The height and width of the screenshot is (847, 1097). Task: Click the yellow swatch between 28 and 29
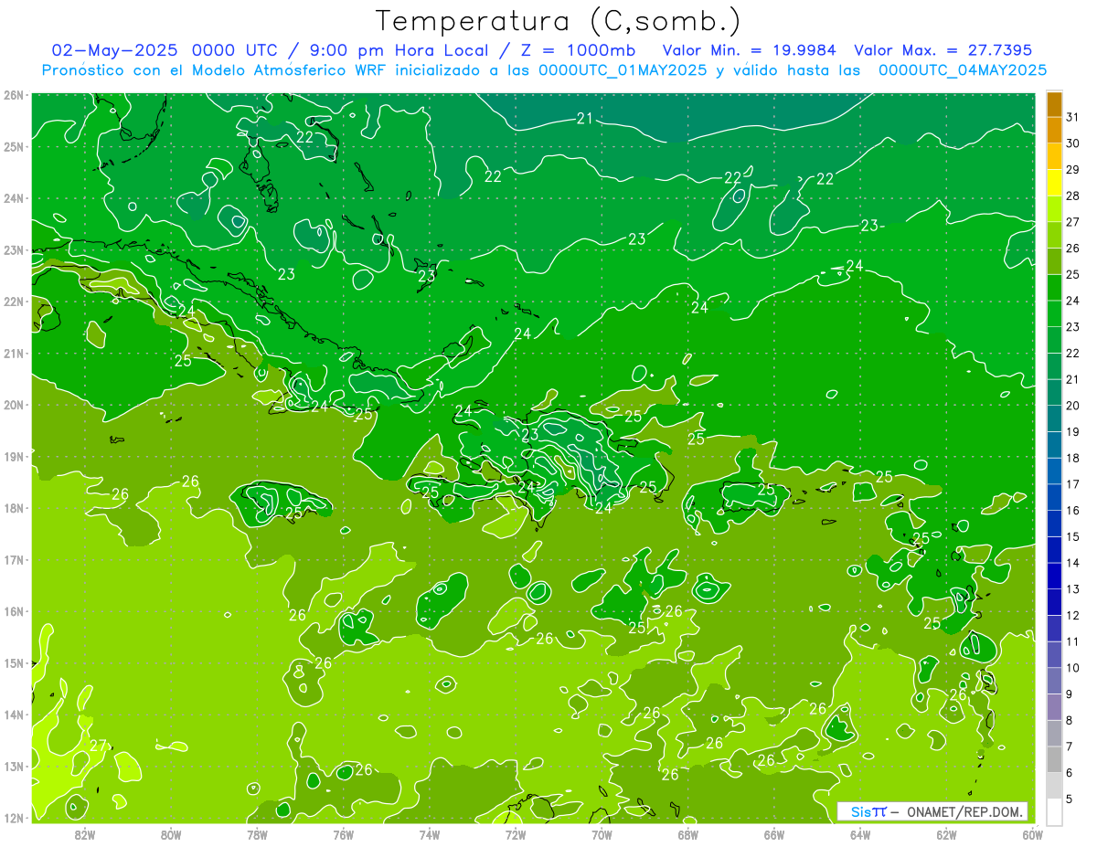click(x=1054, y=183)
